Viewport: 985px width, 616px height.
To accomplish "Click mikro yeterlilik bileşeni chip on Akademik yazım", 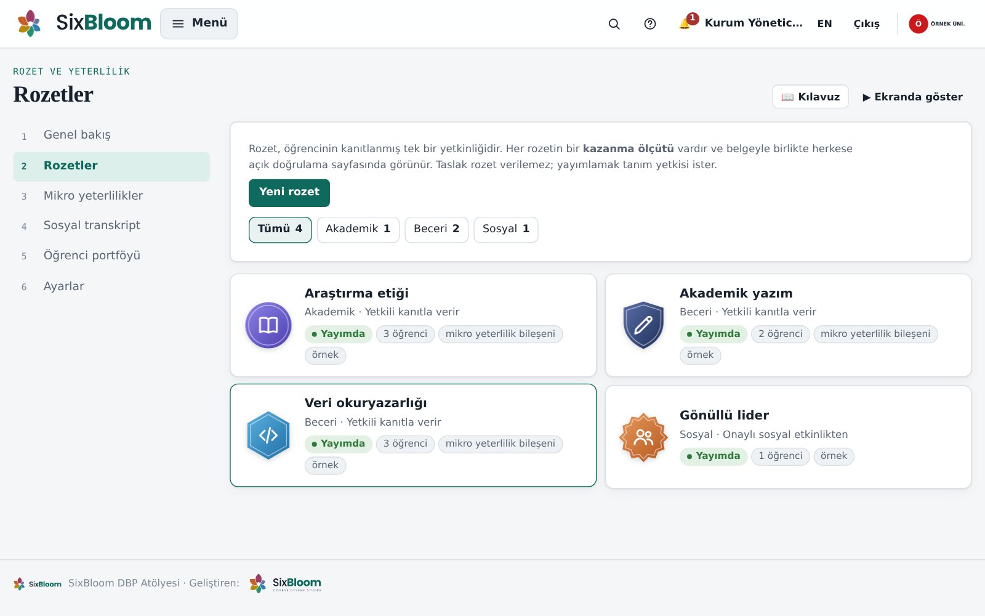I will click(x=875, y=334).
